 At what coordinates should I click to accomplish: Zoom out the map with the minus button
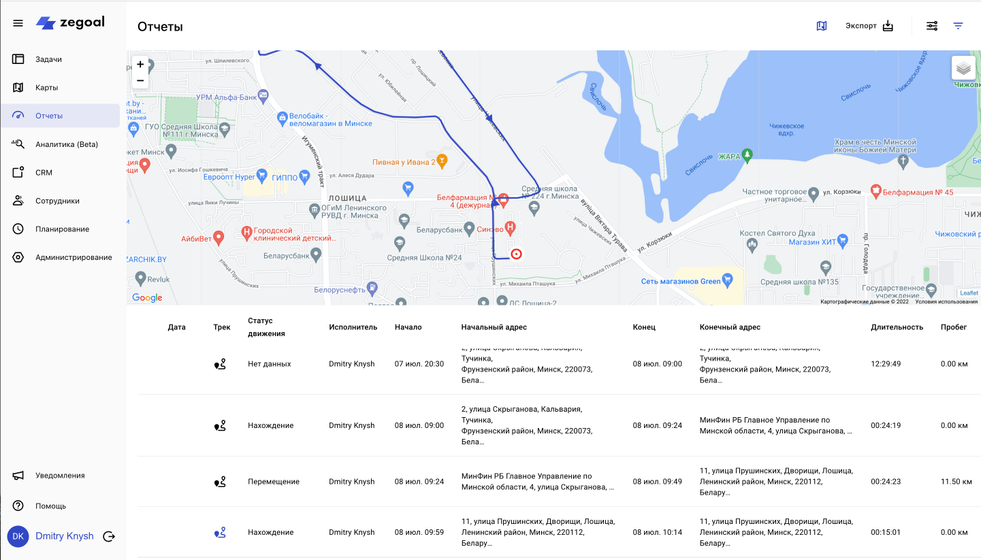[x=140, y=80]
